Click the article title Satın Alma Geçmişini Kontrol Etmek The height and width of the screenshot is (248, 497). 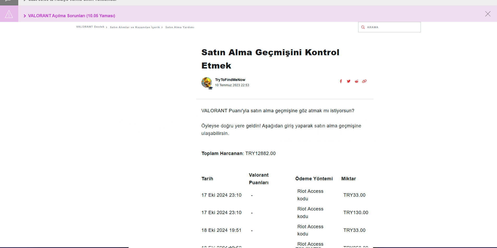point(270,59)
